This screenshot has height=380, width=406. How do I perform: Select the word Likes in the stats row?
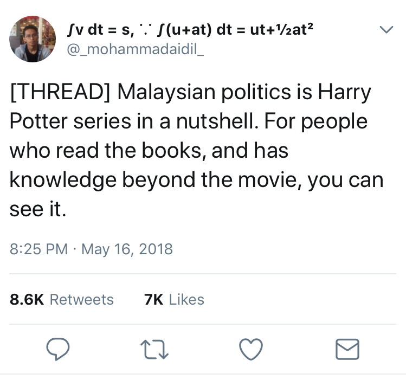click(186, 299)
